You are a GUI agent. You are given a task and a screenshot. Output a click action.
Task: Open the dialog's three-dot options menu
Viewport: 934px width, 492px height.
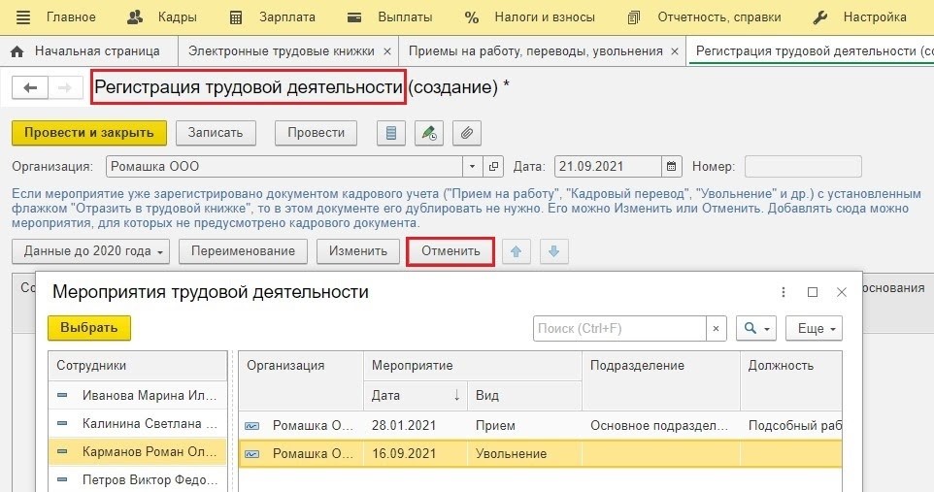point(784,292)
